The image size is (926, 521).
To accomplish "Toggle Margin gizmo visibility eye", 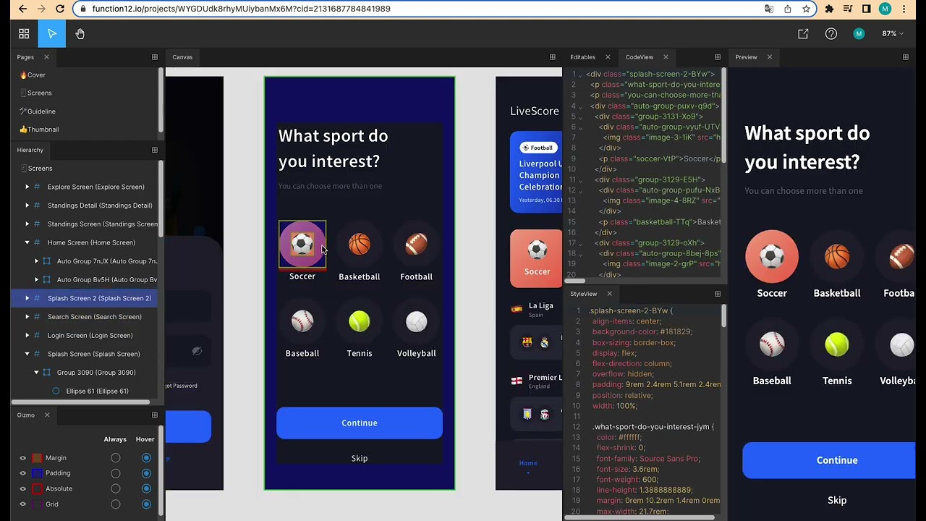I will coord(22,458).
